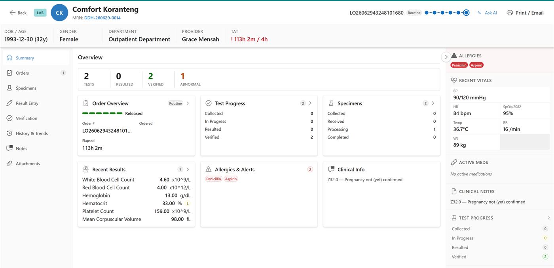Image resolution: width=554 pixels, height=268 pixels.
Task: Click the Recent Results chart icon
Action: pyautogui.click(x=86, y=169)
